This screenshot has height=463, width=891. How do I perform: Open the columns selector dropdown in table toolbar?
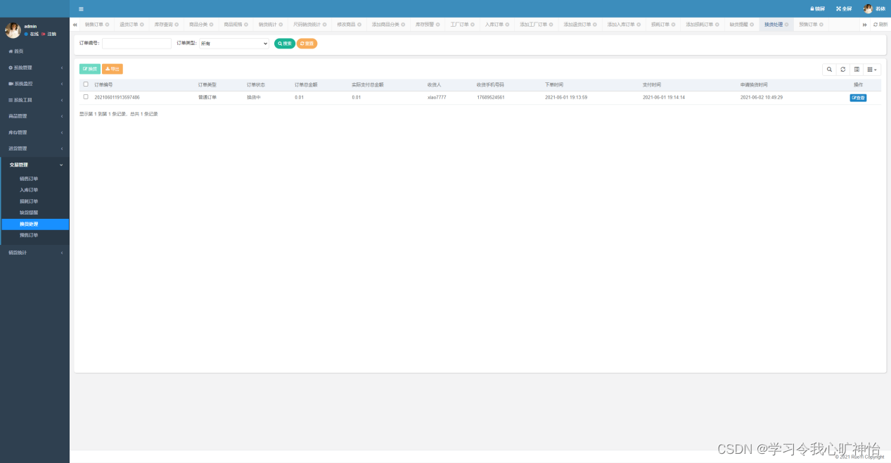click(872, 70)
